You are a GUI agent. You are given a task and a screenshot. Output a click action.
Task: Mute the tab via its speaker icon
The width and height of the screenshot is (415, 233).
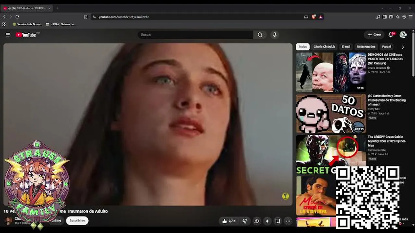pyautogui.click(x=9, y=8)
